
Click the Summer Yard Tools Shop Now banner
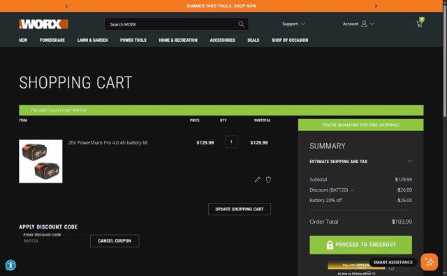(221, 6)
